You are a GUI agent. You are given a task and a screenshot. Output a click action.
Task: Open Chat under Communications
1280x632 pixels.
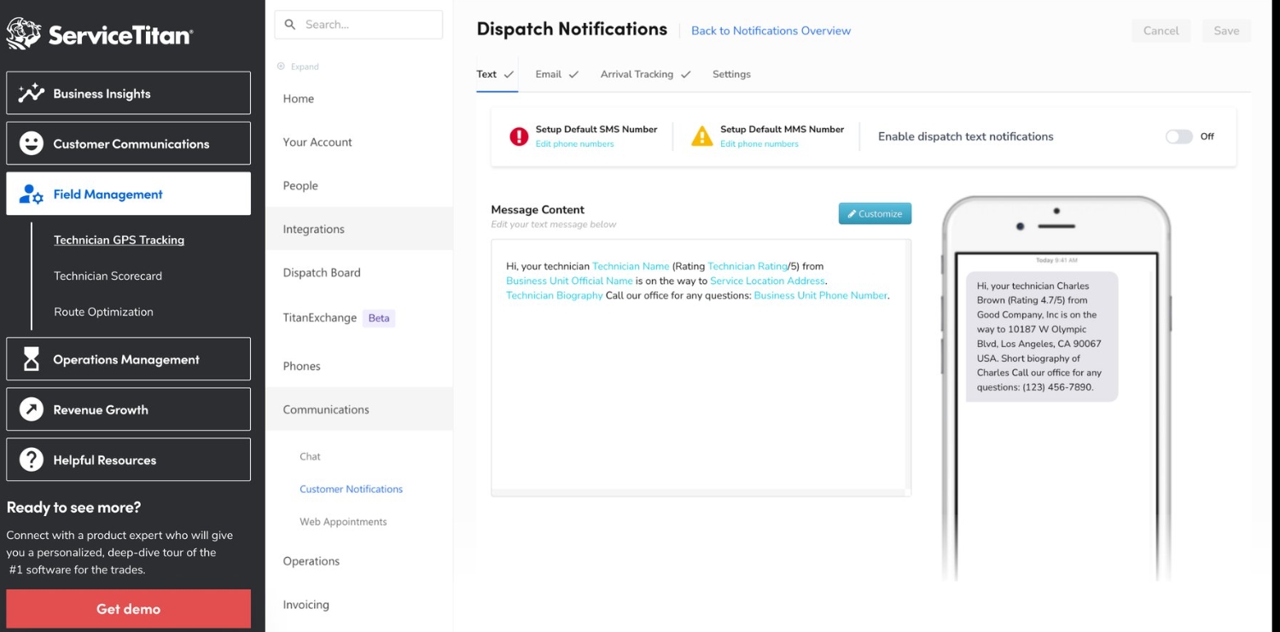point(310,456)
